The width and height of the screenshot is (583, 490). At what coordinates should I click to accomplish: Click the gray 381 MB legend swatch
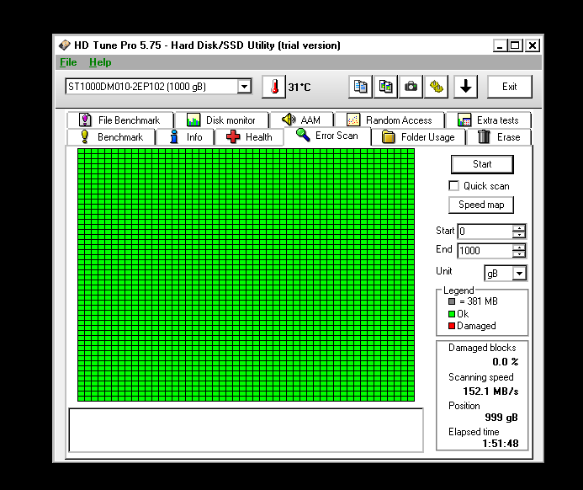(452, 301)
